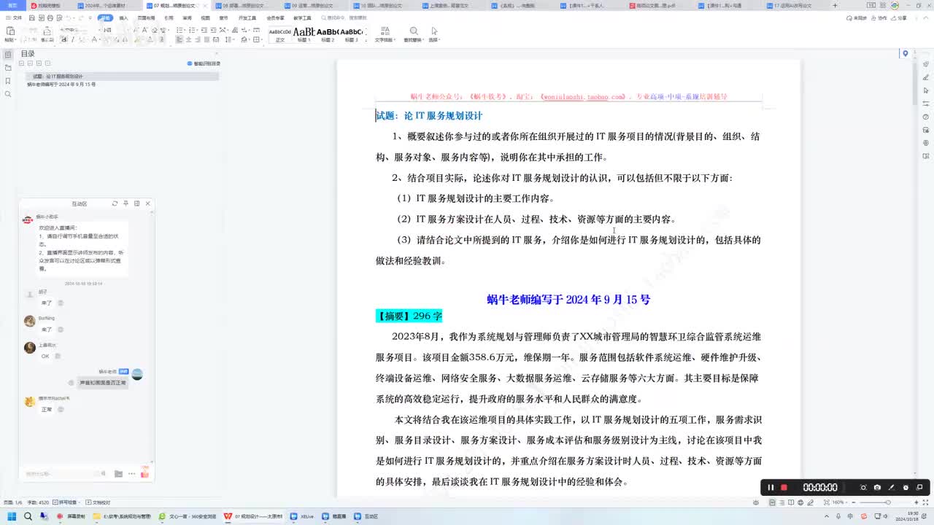Click the 智能识别目录 button
Image resolution: width=934 pixels, height=525 pixels.
[x=204, y=63]
